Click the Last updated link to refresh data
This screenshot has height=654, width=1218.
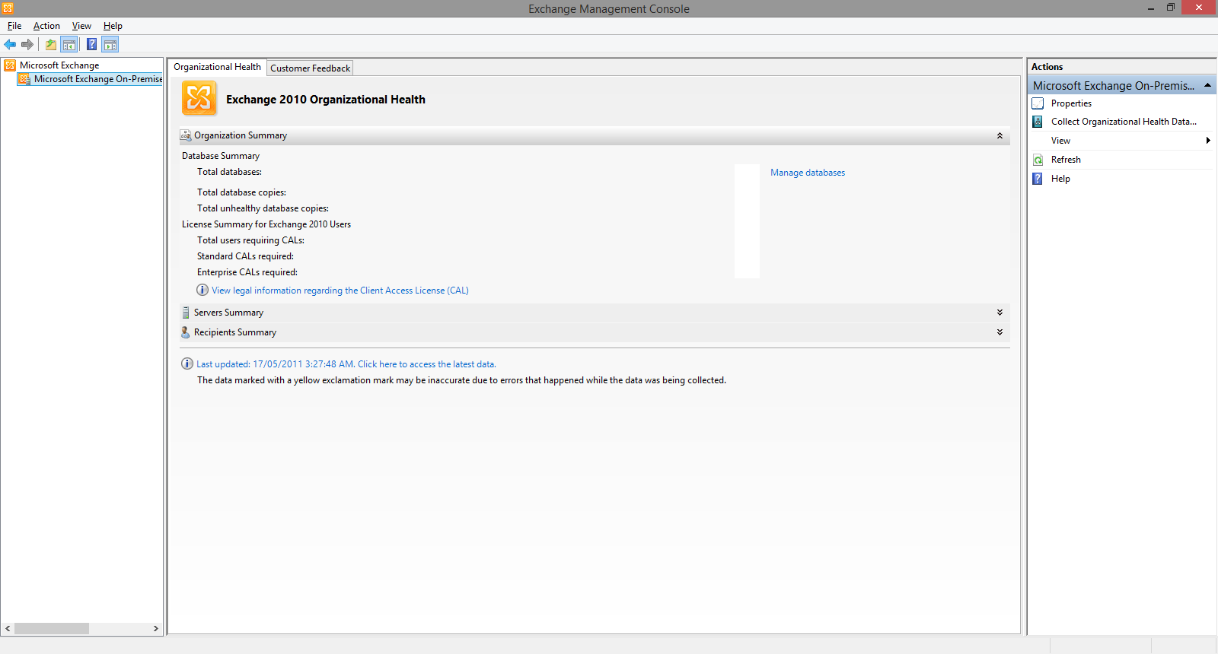coord(346,364)
